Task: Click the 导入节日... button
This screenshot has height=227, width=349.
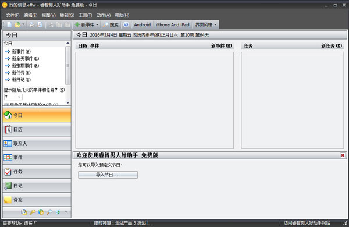Action: tap(108, 175)
